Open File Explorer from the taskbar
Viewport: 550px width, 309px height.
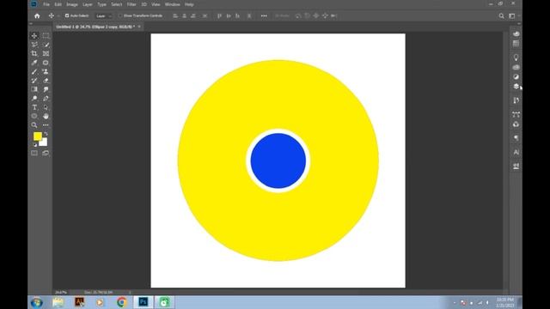58,302
